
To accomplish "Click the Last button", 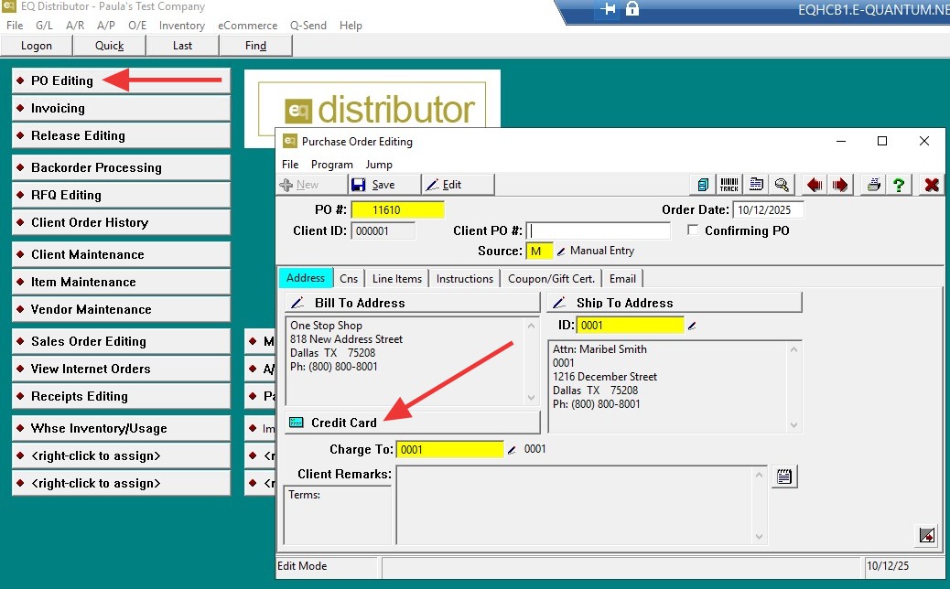I will pos(182,46).
